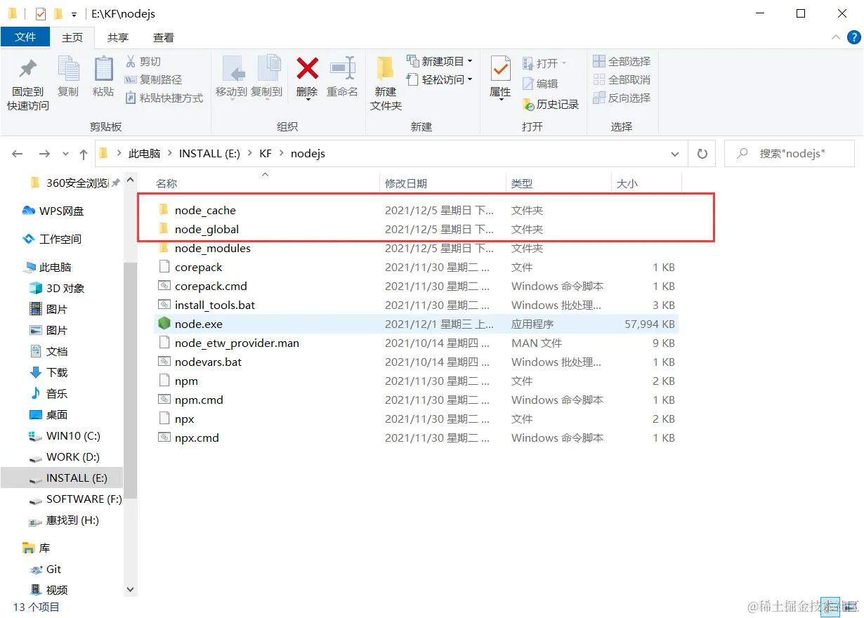Select 此电脑 in navigation pane
This screenshot has height=618, width=864.
tap(47, 267)
